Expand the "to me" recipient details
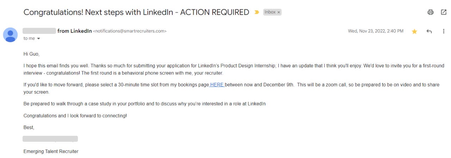 [x=38, y=38]
